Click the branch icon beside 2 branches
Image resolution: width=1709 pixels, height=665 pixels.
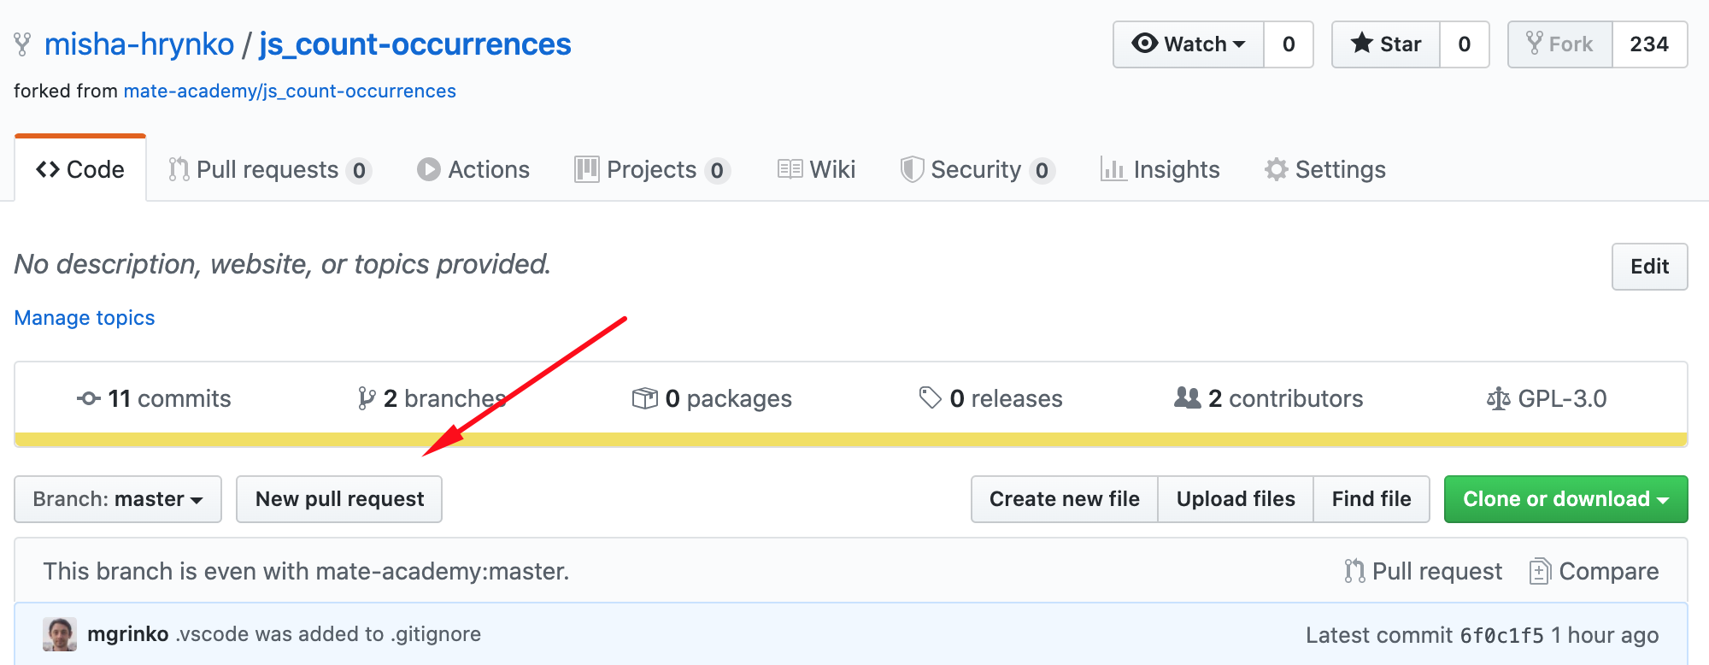pos(367,398)
